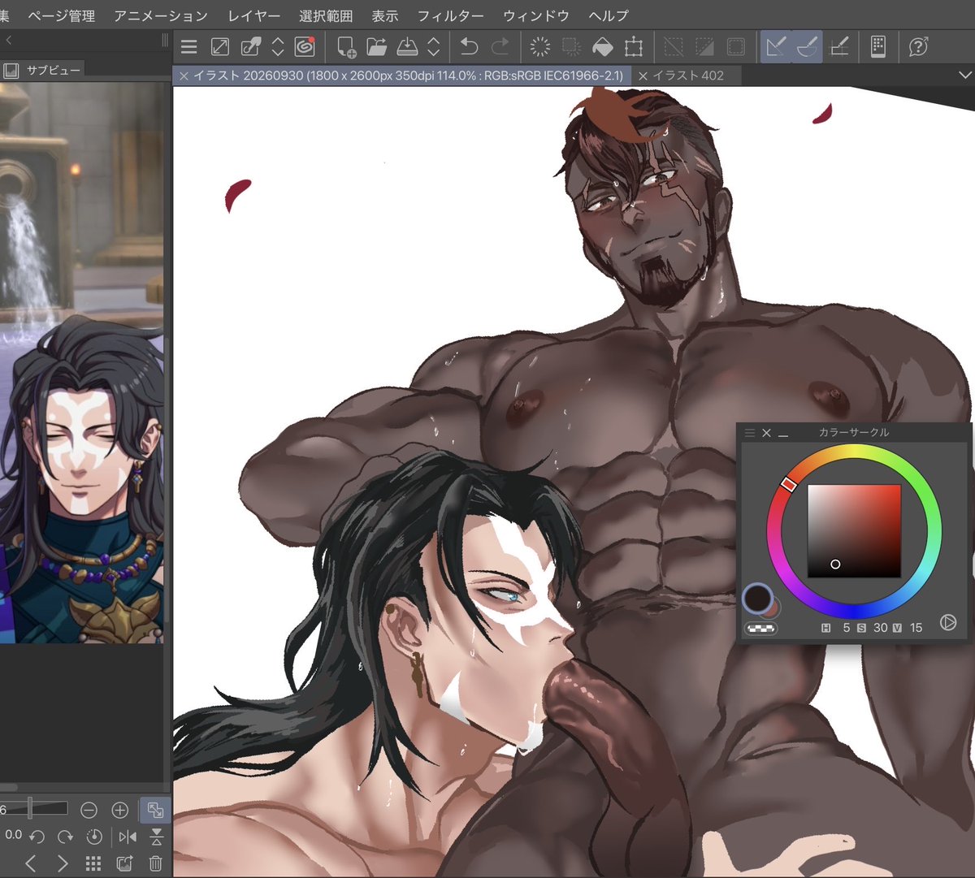
Task: Open the フィルター menu
Action: [450, 15]
